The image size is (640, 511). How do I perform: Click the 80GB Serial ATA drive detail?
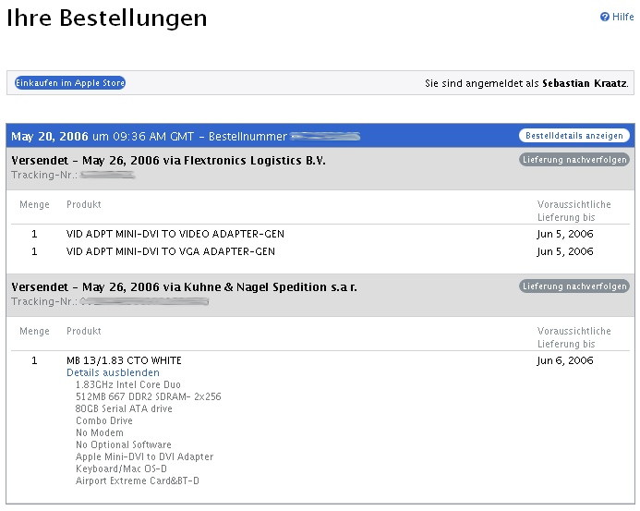tap(124, 408)
